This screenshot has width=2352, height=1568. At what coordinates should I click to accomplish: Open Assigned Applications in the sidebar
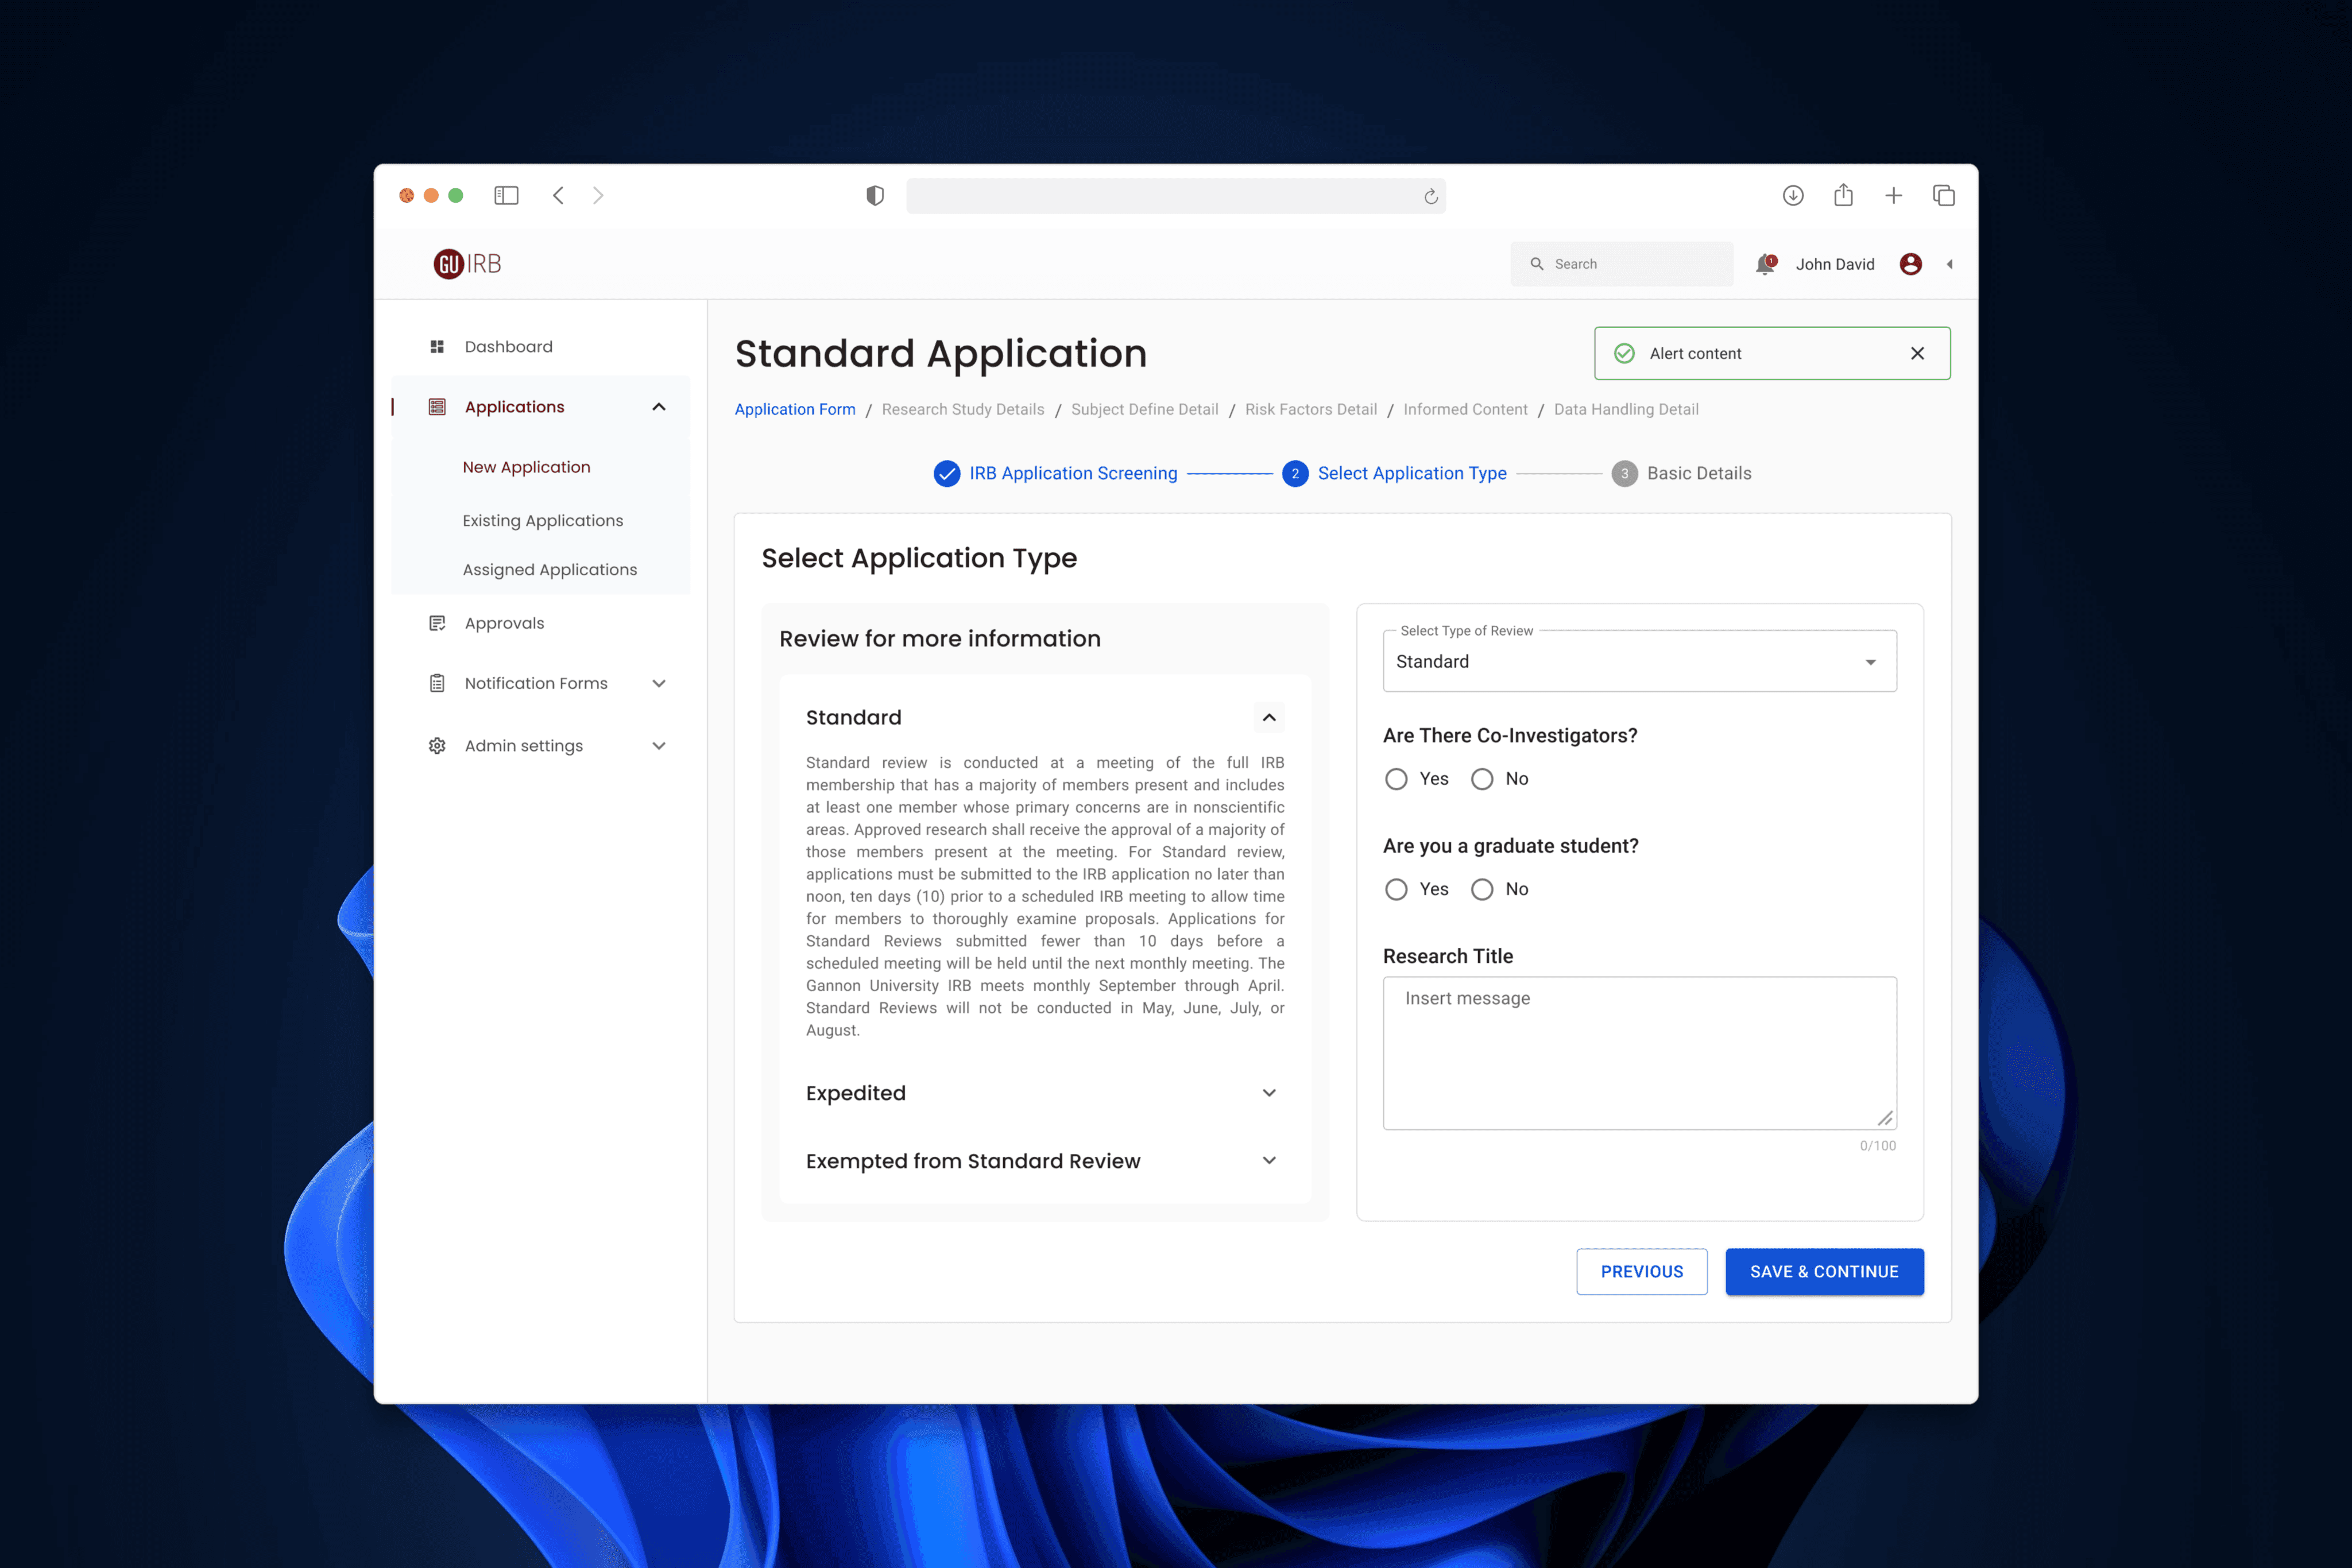tap(549, 570)
